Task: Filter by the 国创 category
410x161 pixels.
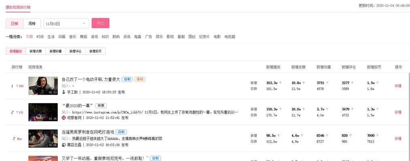Action: [192, 37]
